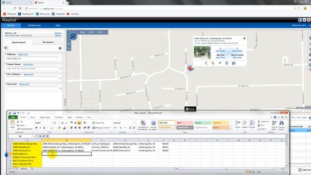The height and width of the screenshot is (175, 311).
Task: Open the Excel File tab
Action: [13, 117]
